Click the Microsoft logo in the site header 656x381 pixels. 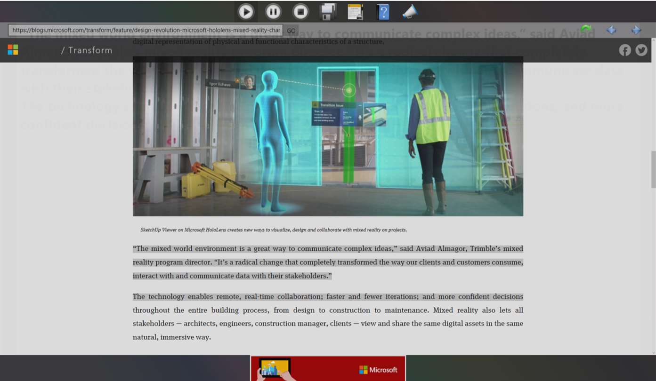[x=13, y=50]
